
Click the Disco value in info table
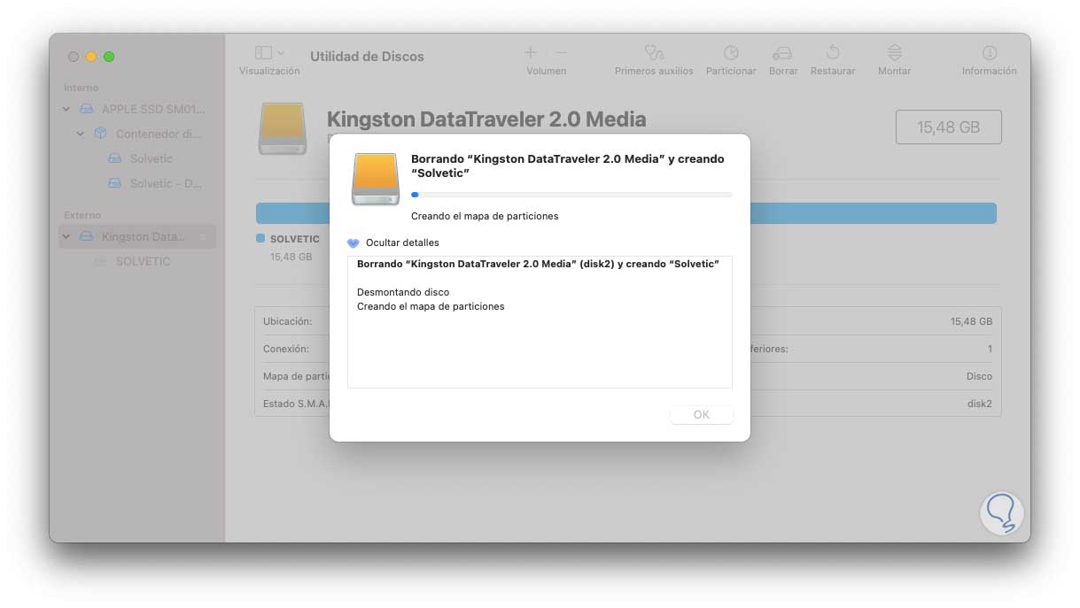click(979, 376)
